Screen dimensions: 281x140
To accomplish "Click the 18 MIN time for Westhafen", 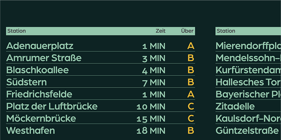I will (151, 131).
